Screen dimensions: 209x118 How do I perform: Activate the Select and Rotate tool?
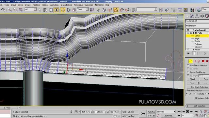pyautogui.click(x=69, y=10)
